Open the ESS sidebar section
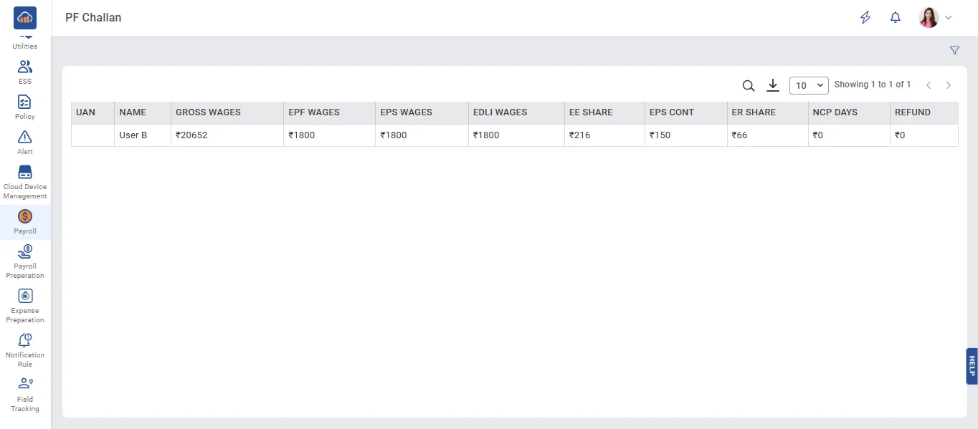 [x=25, y=72]
